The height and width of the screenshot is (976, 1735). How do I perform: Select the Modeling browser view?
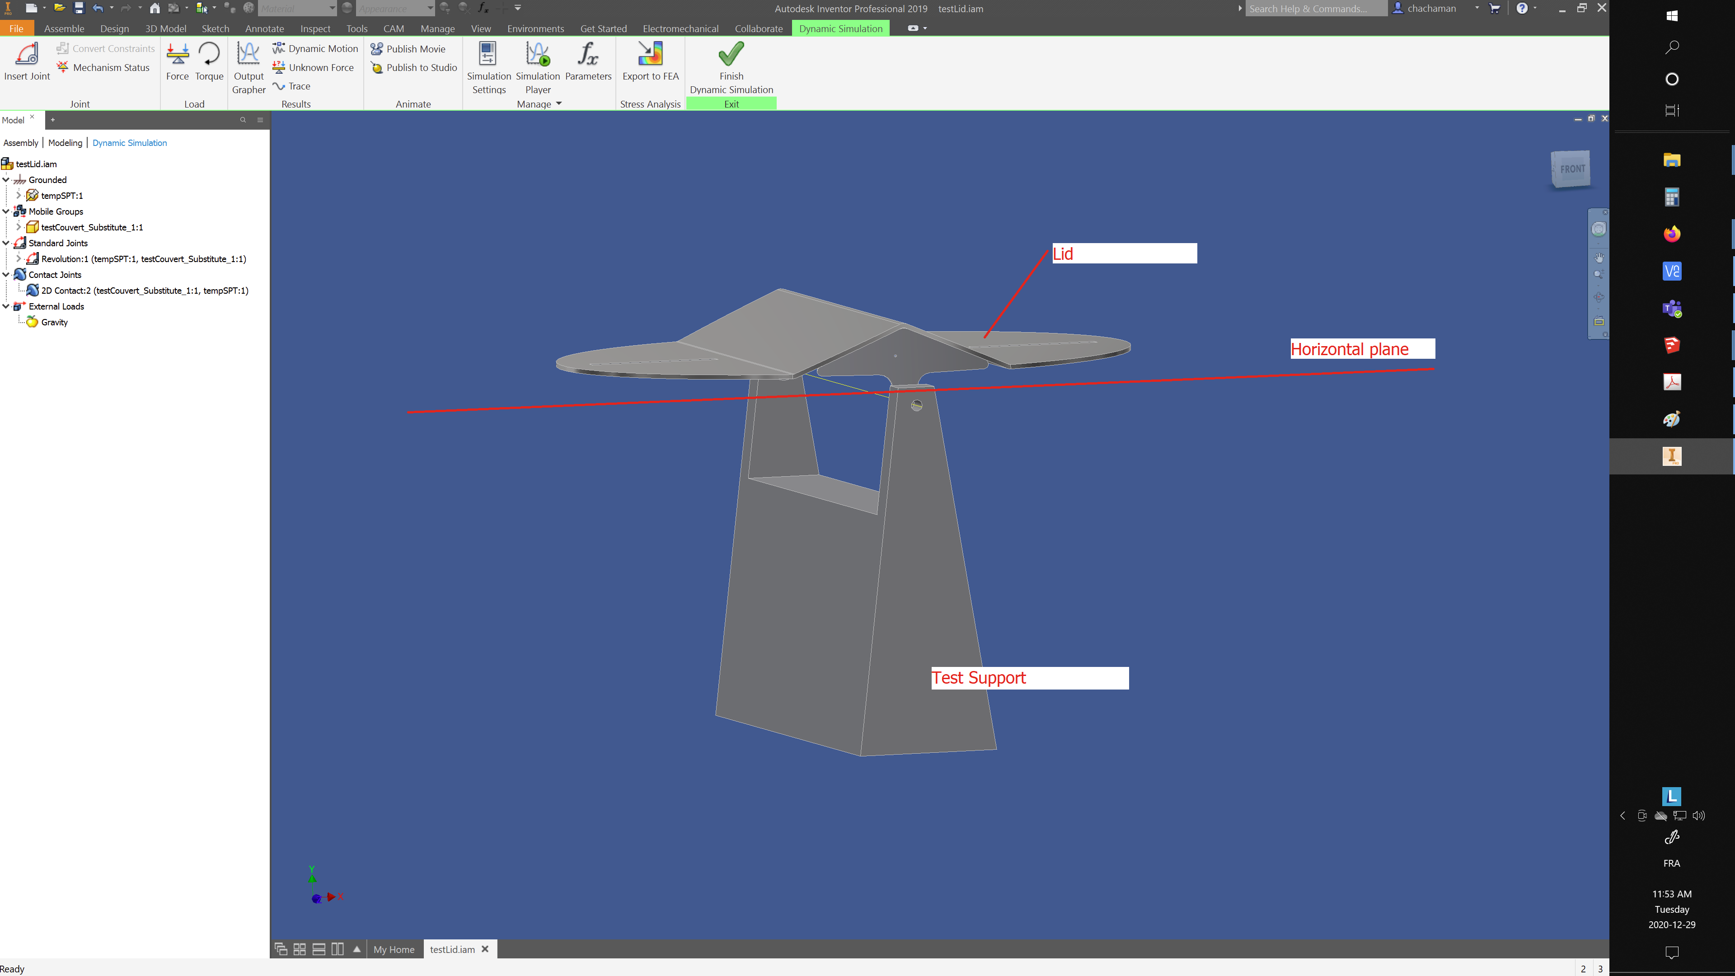click(x=66, y=143)
